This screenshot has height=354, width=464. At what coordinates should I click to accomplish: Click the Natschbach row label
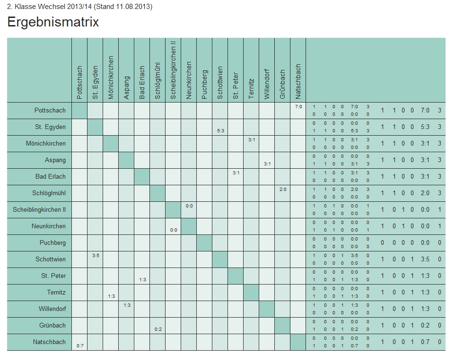[x=49, y=342]
